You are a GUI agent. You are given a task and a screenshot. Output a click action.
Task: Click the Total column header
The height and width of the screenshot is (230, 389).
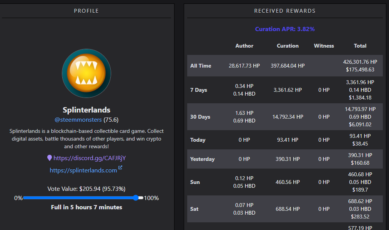360,46
